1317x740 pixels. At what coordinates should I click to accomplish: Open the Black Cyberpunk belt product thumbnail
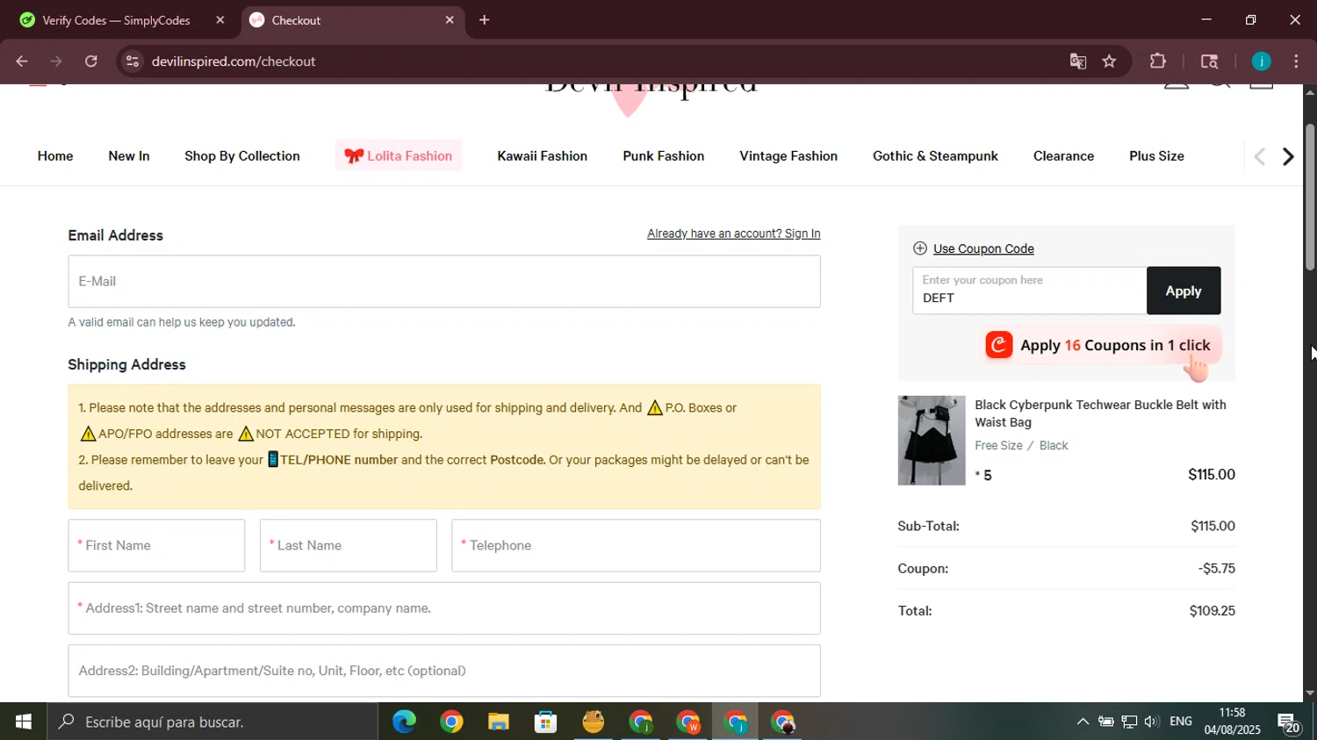click(932, 441)
